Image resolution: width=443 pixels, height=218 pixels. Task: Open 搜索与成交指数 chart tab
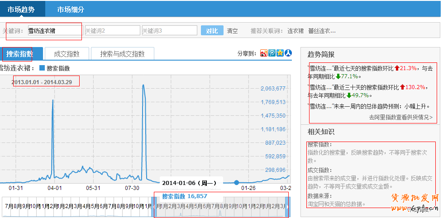coord(122,54)
